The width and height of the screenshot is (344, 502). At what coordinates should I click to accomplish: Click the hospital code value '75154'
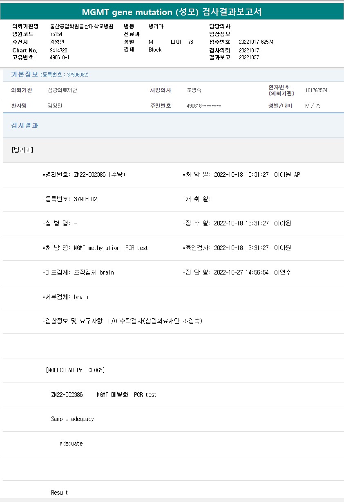56,34
